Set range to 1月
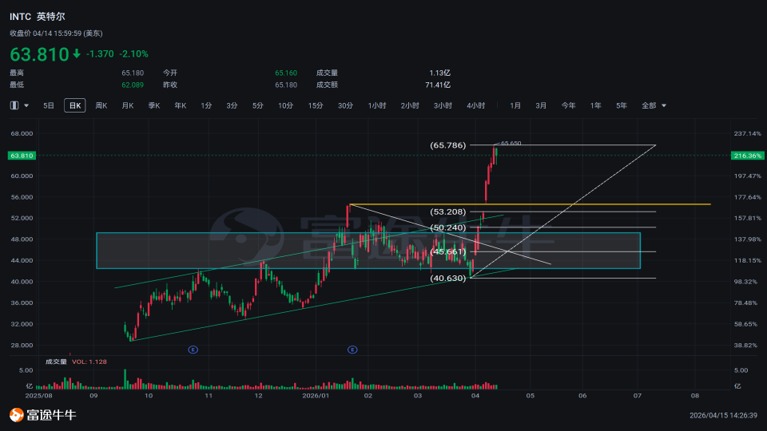 point(515,105)
